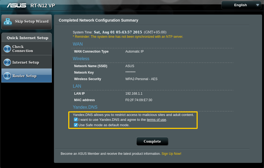Go to Internet Setup step
264x168 pixels.
click(x=26, y=62)
